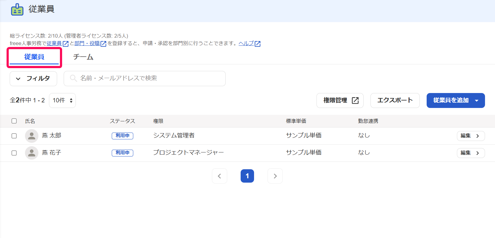Click external link icon after 従業員 link
The height and width of the screenshot is (238, 495).
click(x=66, y=44)
